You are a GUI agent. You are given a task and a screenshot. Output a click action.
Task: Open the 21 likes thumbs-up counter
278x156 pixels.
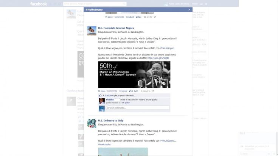[139, 17]
